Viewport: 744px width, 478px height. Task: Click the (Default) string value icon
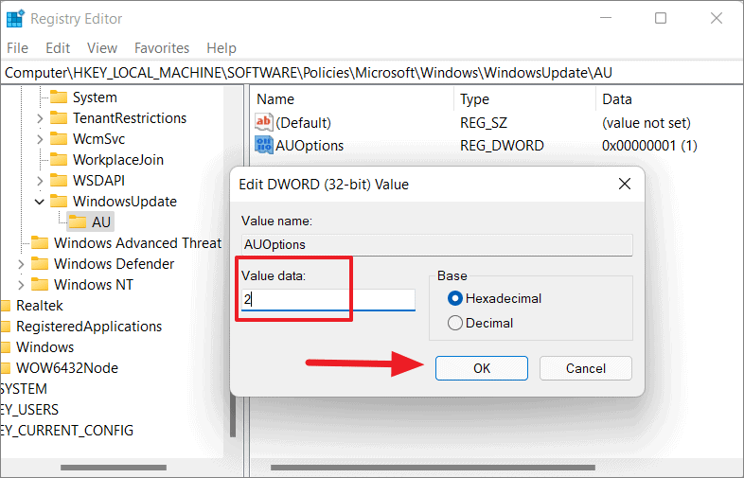pyautogui.click(x=264, y=122)
